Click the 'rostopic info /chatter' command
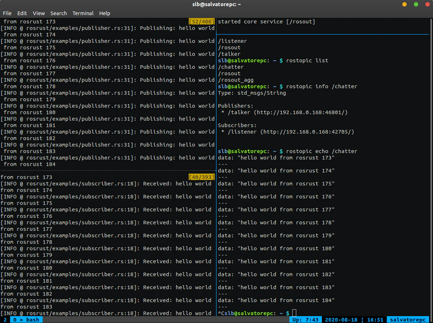This screenshot has height=323, width=433. point(322,86)
